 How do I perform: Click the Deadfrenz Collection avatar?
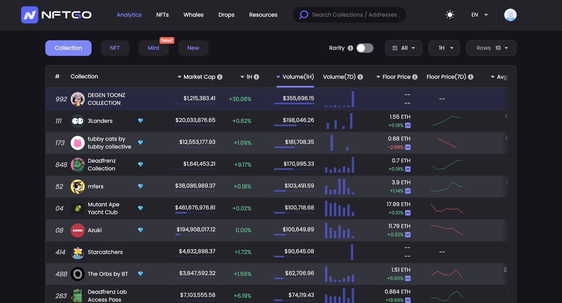click(x=78, y=164)
